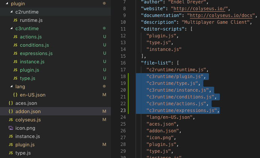Image resolution: width=260 pixels, height=158 pixels.
Task: Open the http://colyseus.io/docs documentation link
Action: [x=221, y=15]
